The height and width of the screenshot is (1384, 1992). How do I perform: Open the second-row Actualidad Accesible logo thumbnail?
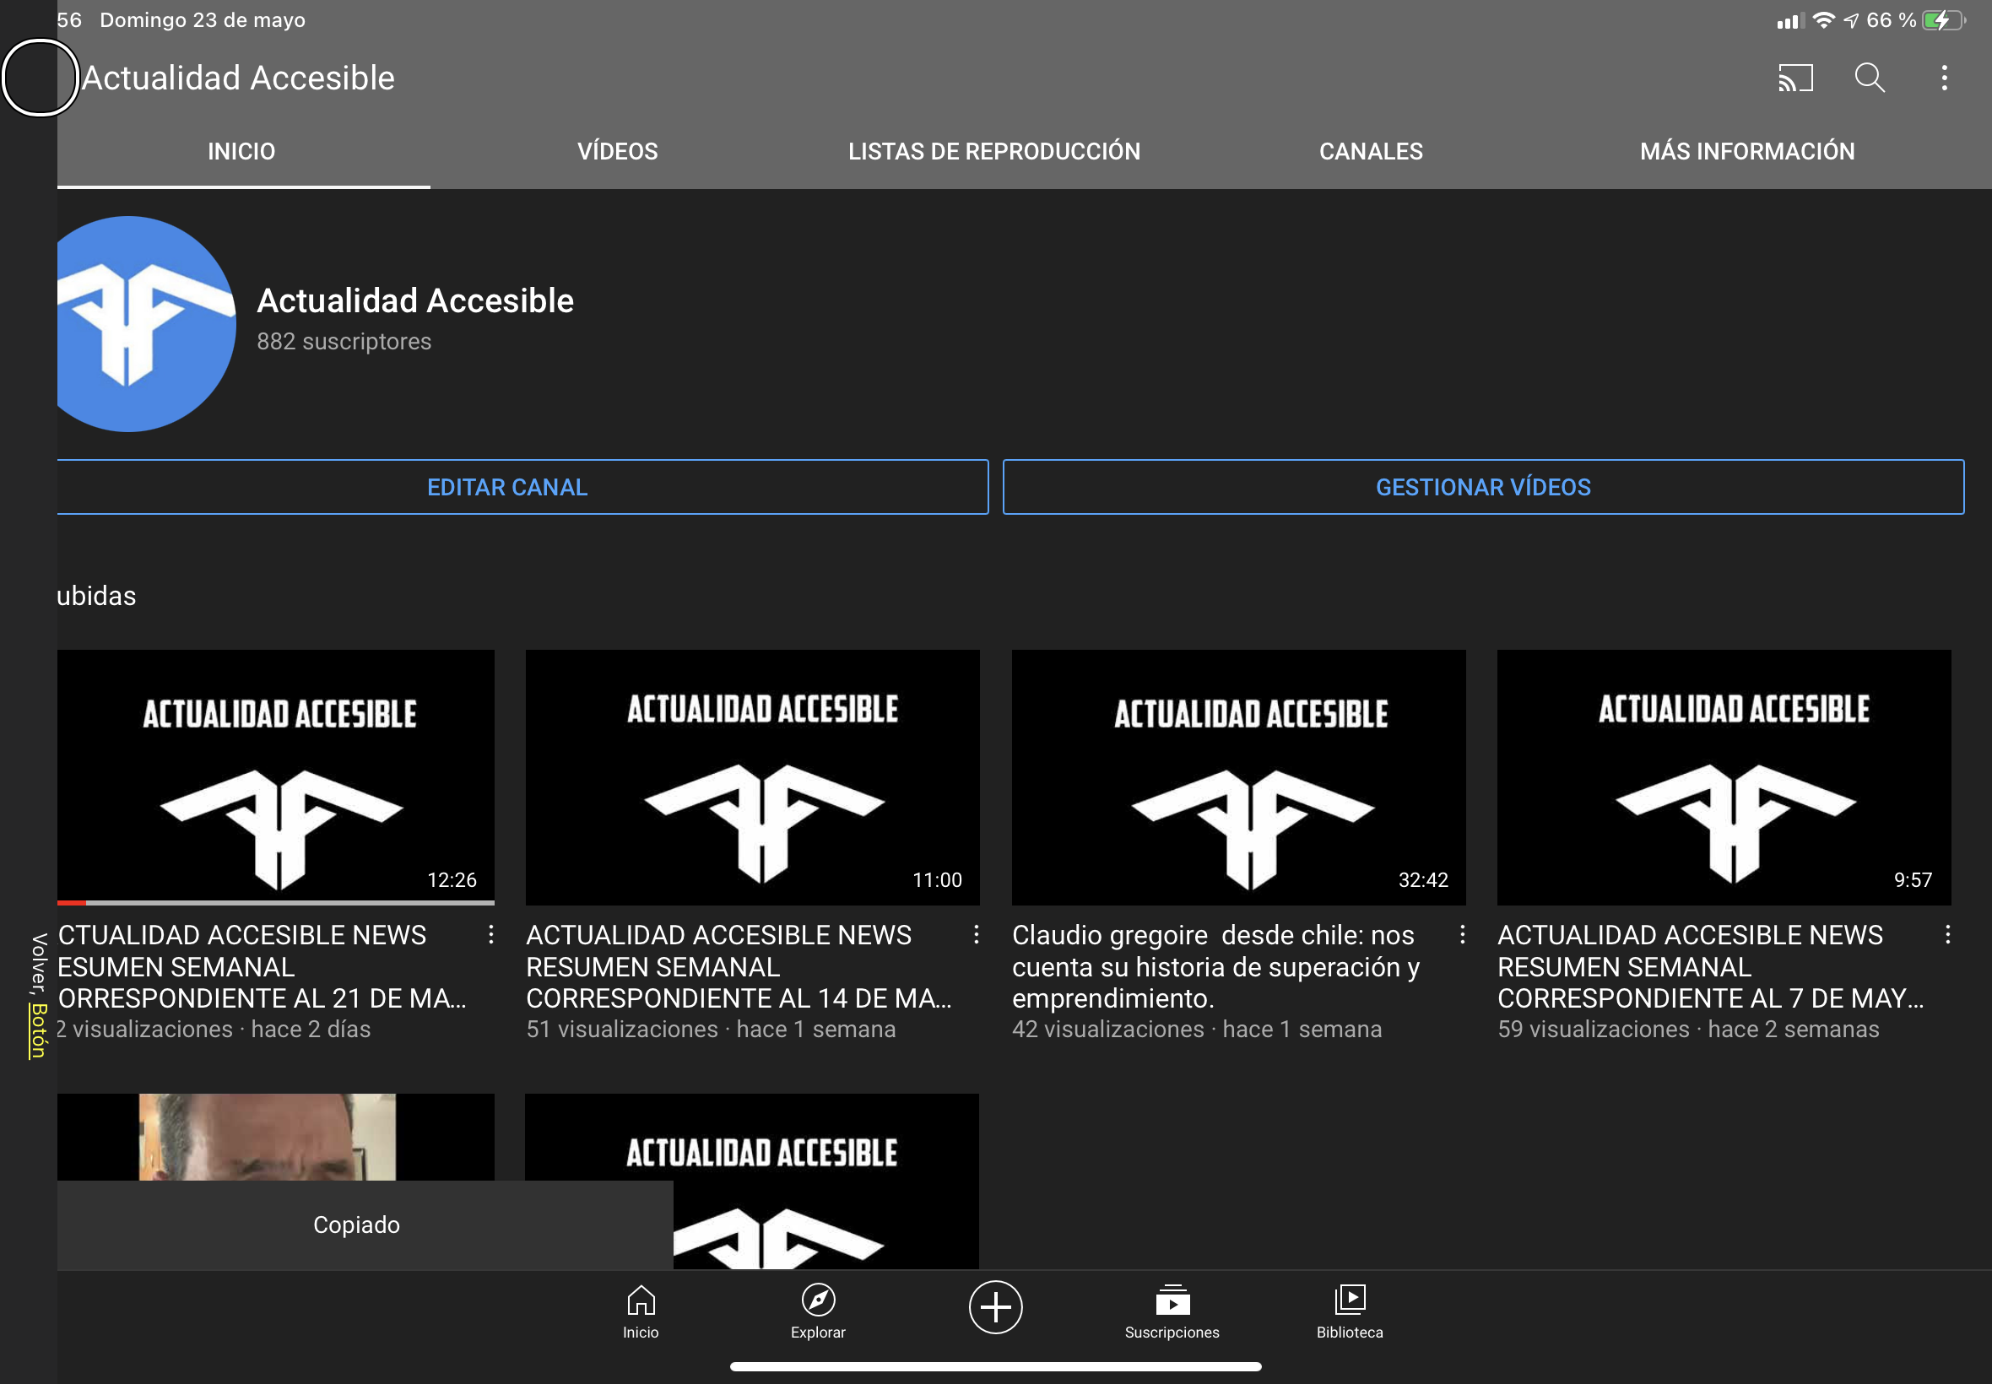coord(753,1181)
